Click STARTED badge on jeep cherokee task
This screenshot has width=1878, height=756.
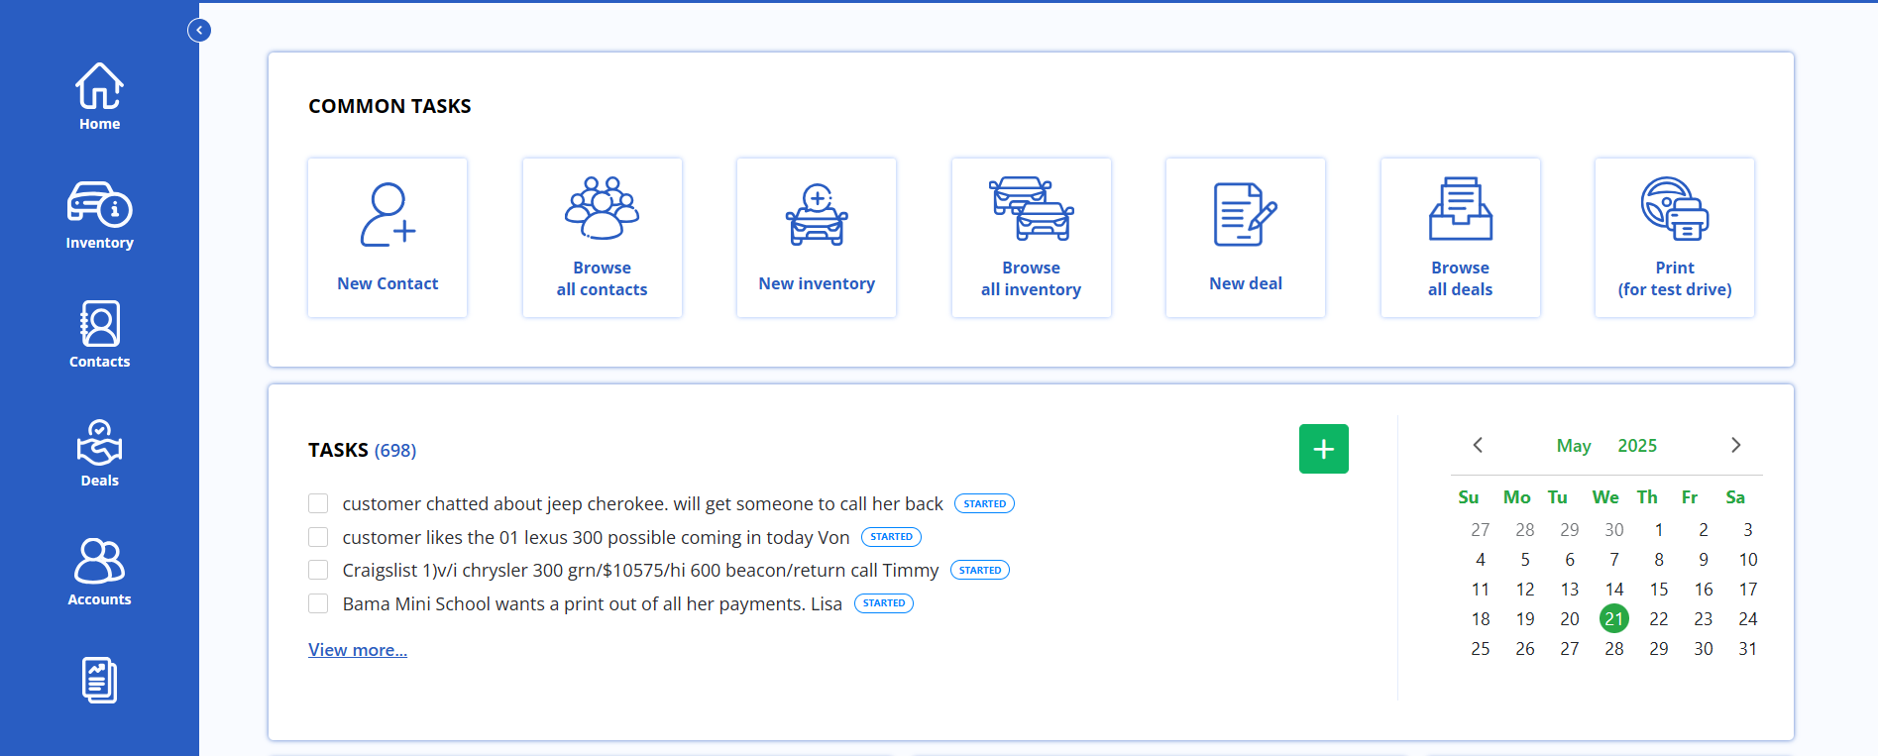click(x=984, y=503)
